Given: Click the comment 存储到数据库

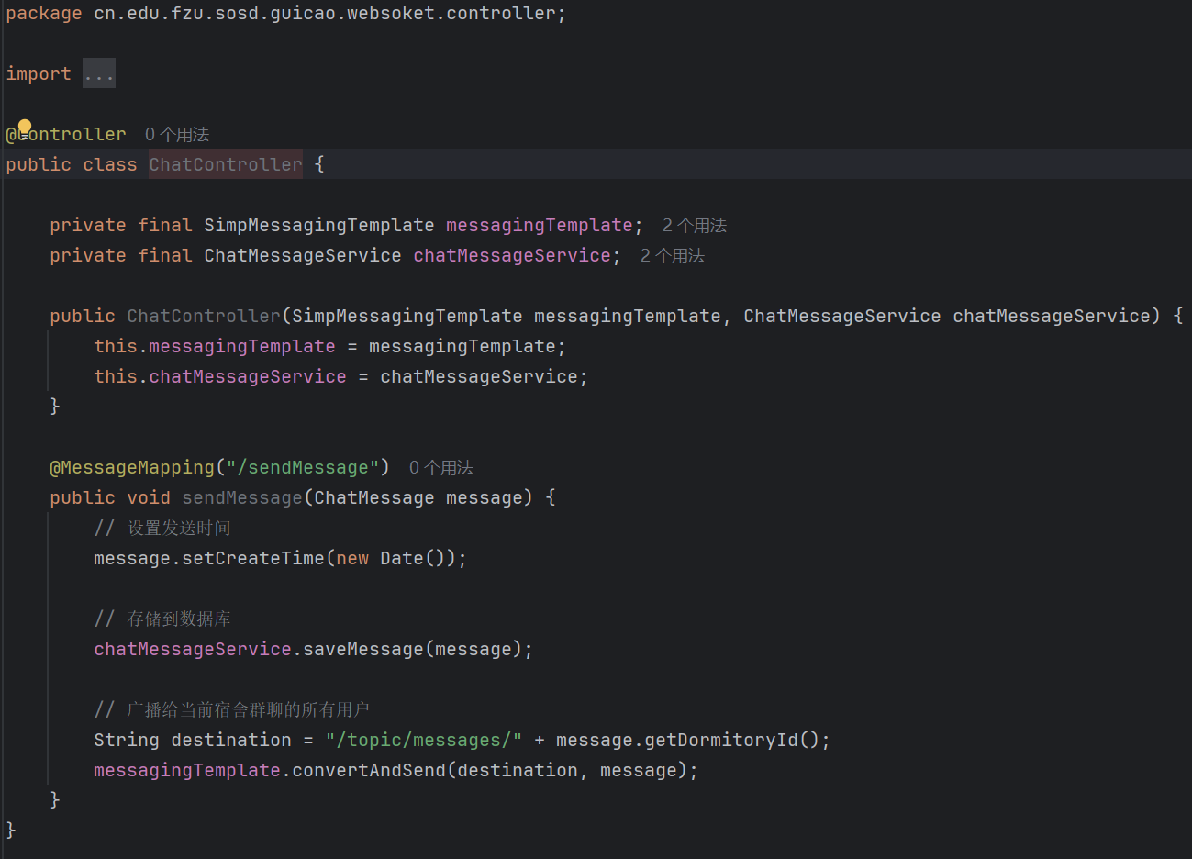Looking at the screenshot, I should pyautogui.click(x=179, y=619).
